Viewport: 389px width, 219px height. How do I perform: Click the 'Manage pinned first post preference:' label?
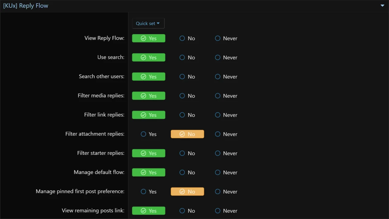tap(80, 191)
